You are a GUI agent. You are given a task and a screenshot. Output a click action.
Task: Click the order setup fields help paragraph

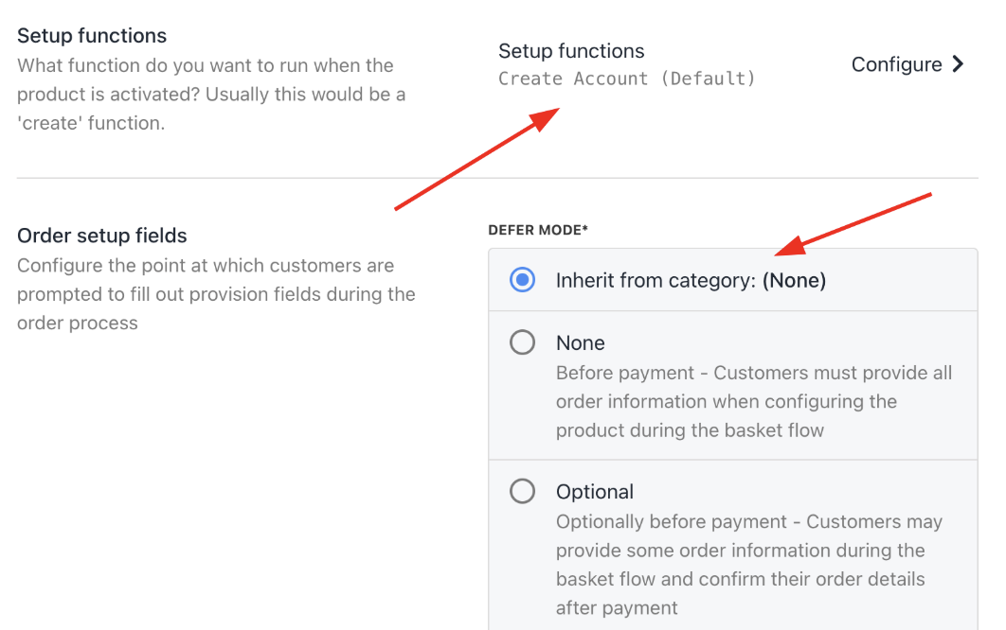[x=216, y=294]
